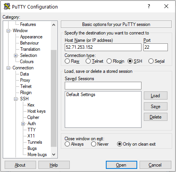Open the Proxy settings panel

pyautogui.click(x=25, y=80)
